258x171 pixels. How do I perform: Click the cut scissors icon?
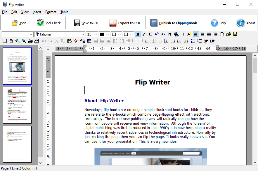(56, 41)
